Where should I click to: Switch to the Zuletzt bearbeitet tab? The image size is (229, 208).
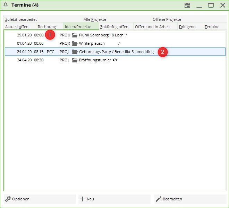pos(21,19)
